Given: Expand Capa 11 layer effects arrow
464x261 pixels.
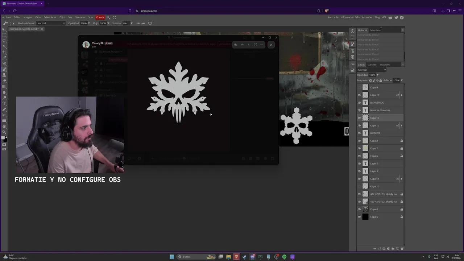Looking at the screenshot, I should point(401,179).
